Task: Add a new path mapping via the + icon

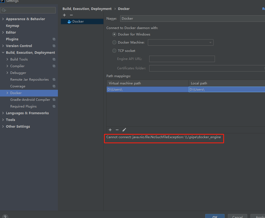Action: 110,130
